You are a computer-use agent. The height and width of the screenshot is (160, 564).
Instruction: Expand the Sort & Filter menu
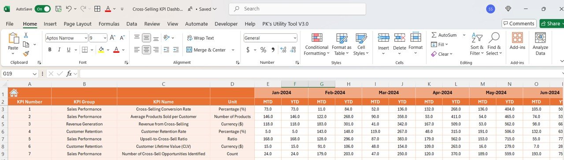[x=477, y=44]
